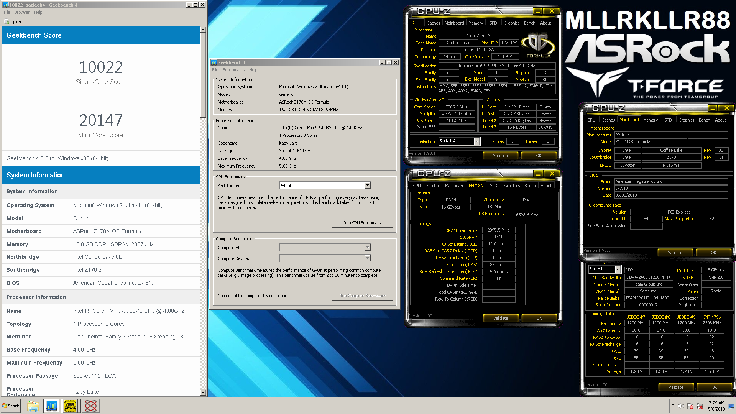Viewport: 736px width, 414px height.
Task: Click OK in the Memory CPU-Z window
Action: click(539, 318)
